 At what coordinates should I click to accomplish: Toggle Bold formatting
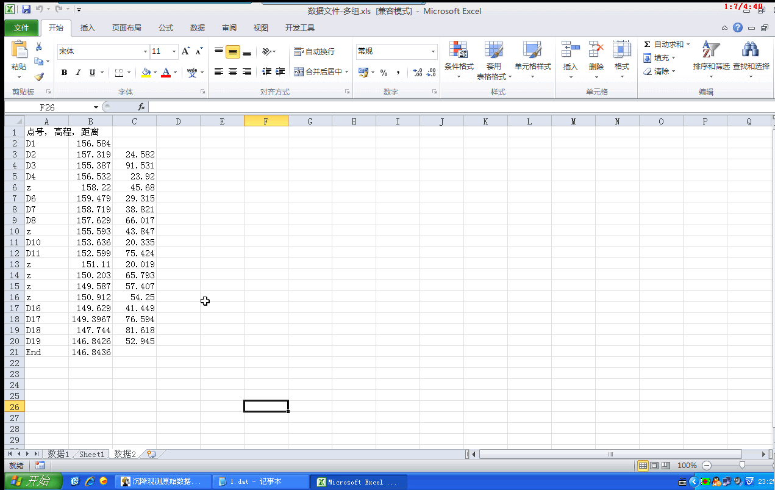coord(64,73)
